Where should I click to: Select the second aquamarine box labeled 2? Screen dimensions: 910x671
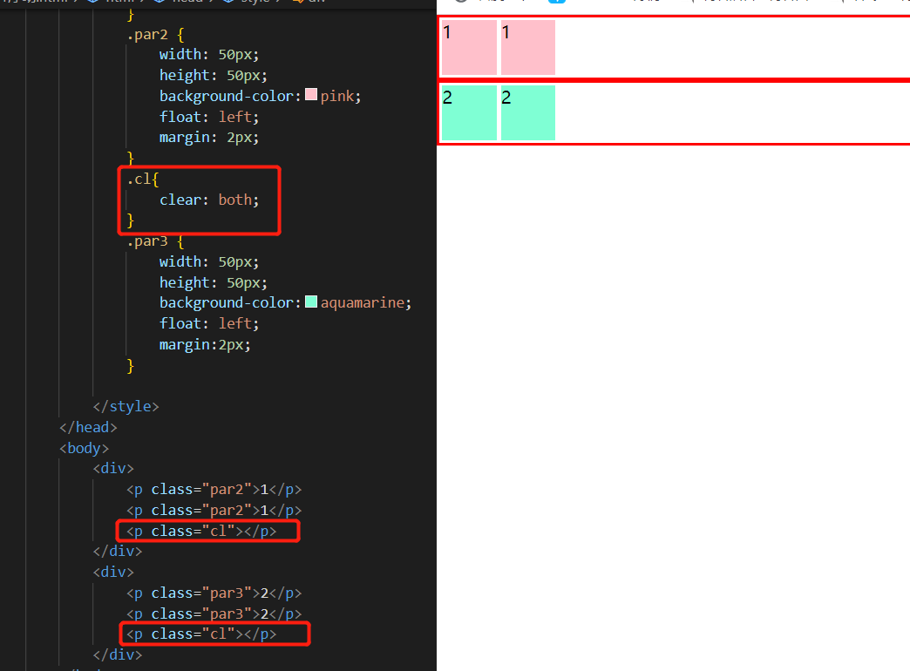coord(528,112)
